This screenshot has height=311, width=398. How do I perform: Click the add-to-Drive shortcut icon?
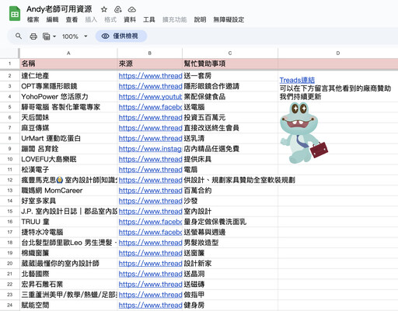(x=118, y=9)
